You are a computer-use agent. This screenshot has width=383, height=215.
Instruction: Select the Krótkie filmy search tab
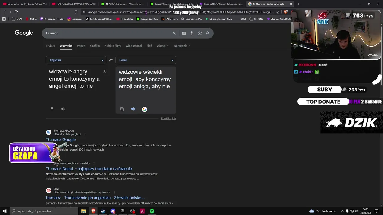point(113,46)
